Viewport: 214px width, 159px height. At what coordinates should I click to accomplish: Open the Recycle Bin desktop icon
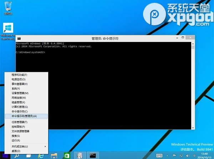pyautogui.click(x=7, y=7)
